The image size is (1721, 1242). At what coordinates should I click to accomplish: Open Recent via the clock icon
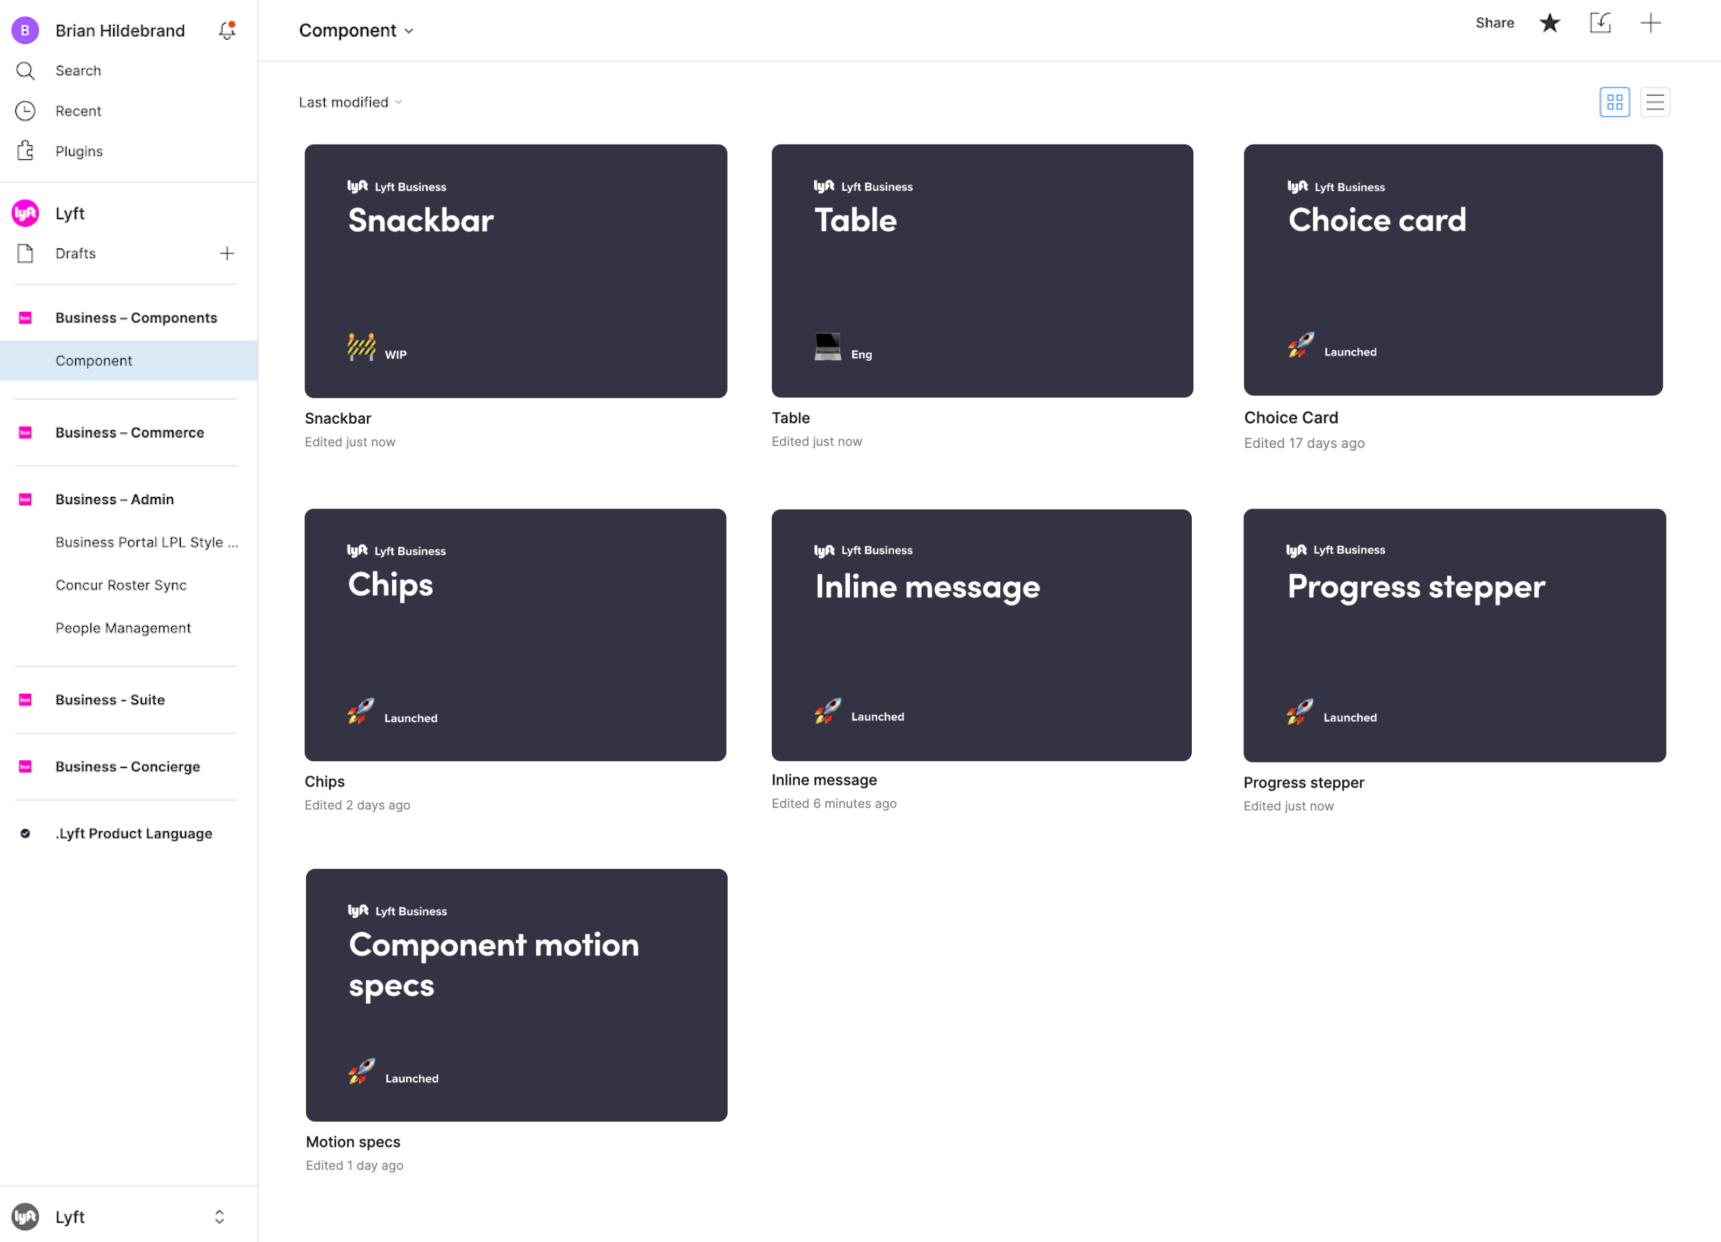point(25,111)
